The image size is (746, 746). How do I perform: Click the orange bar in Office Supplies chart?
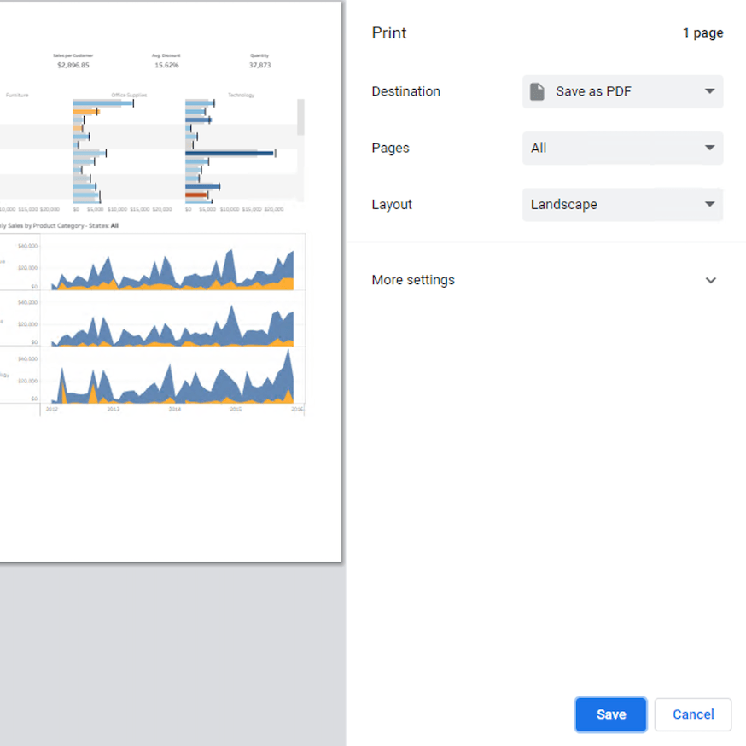(x=85, y=112)
